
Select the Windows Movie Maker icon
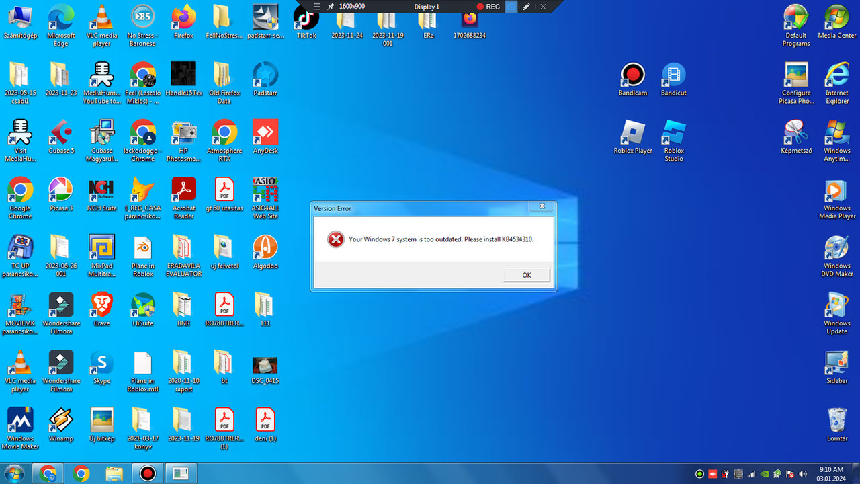[20, 429]
